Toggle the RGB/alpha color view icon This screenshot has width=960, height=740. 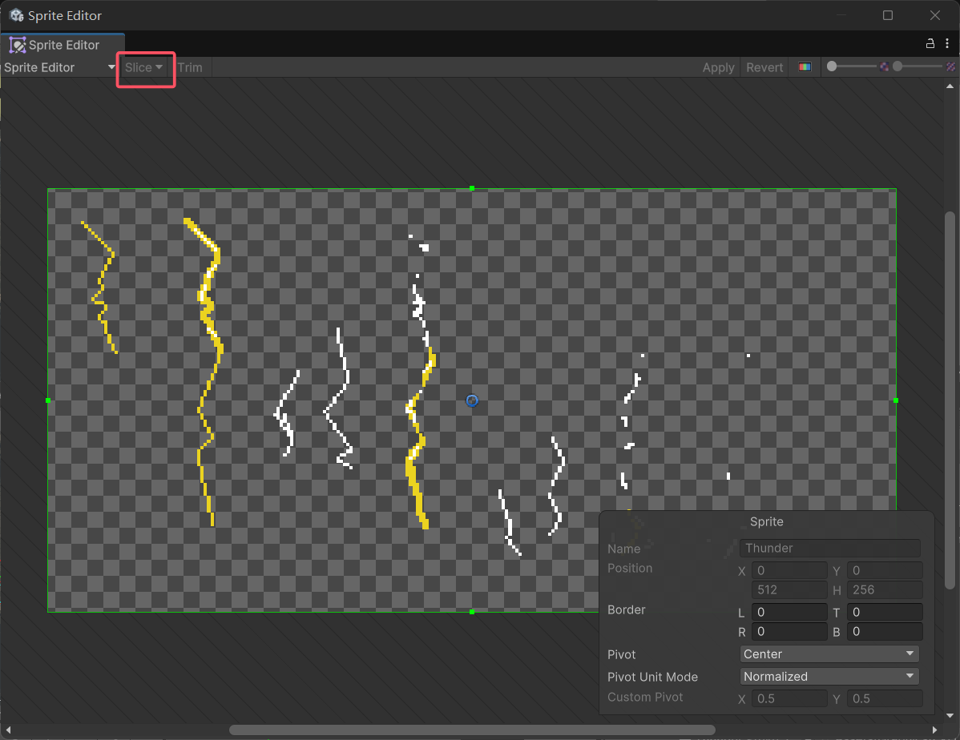point(805,66)
